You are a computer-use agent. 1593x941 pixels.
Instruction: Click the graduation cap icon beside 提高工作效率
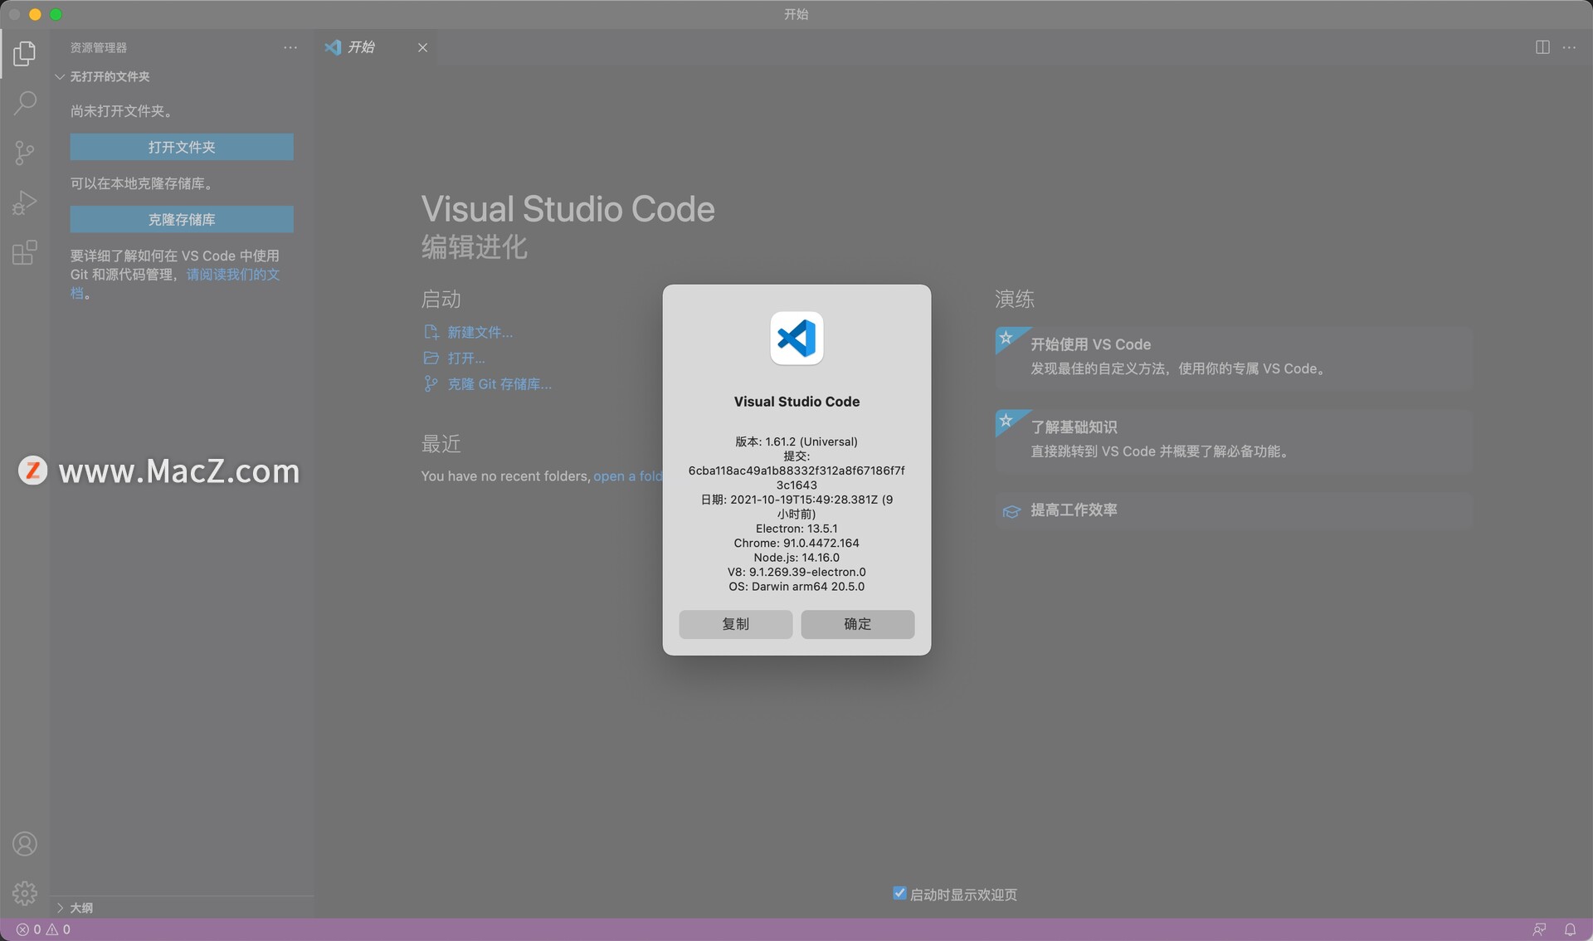point(1011,511)
